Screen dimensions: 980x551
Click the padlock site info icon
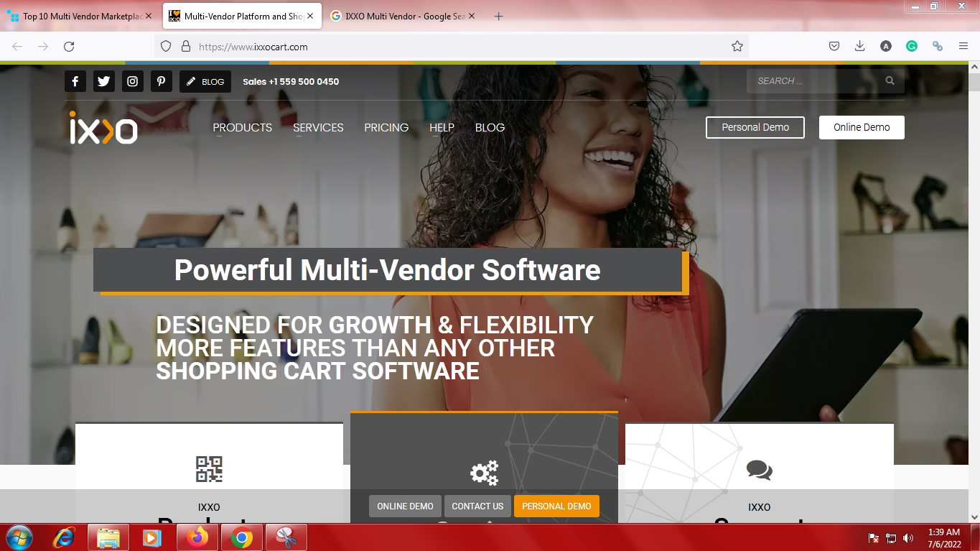coord(186,46)
